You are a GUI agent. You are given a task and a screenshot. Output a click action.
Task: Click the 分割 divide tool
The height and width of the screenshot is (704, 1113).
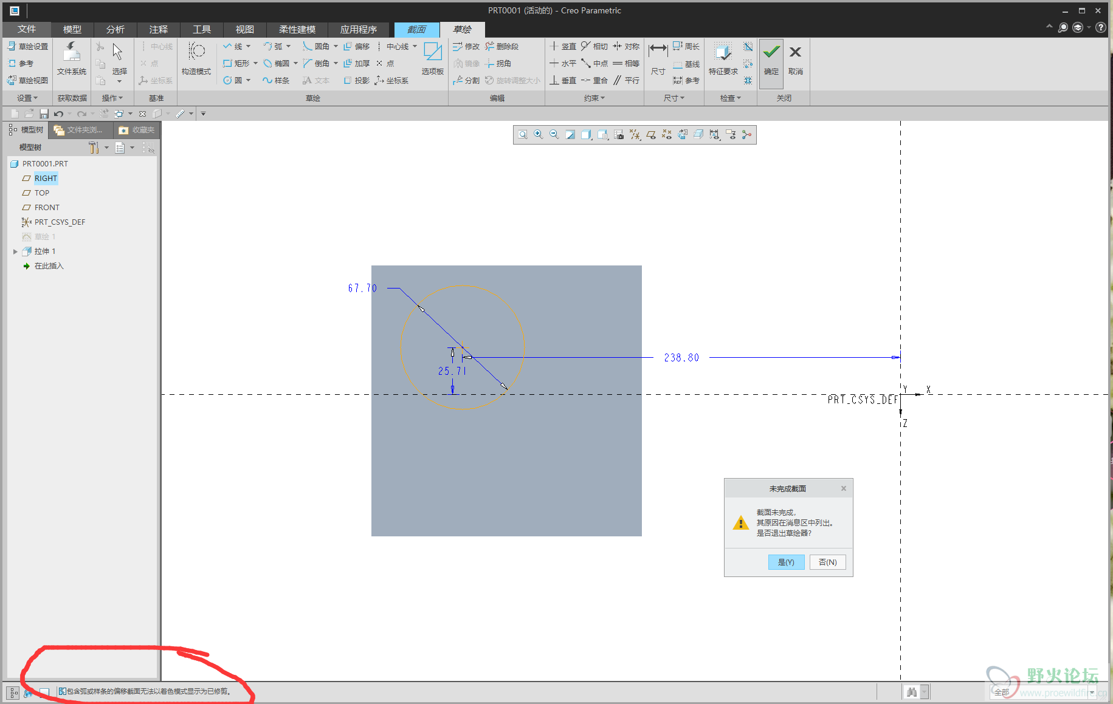tap(466, 80)
